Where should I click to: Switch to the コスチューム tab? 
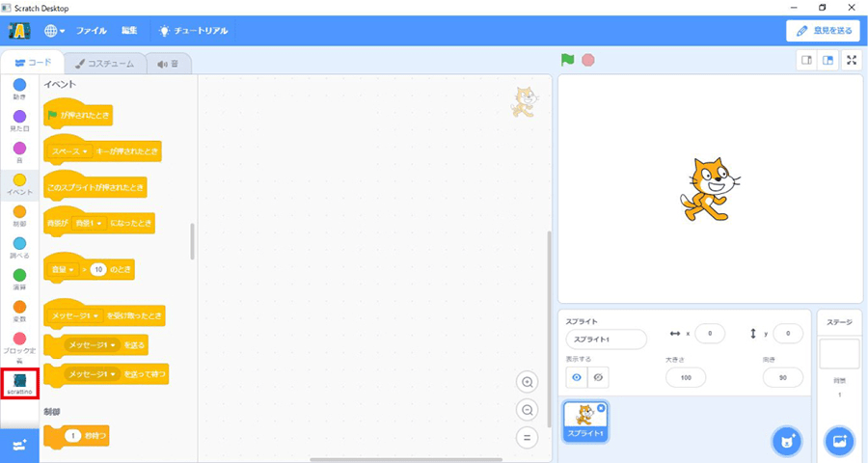pos(105,64)
